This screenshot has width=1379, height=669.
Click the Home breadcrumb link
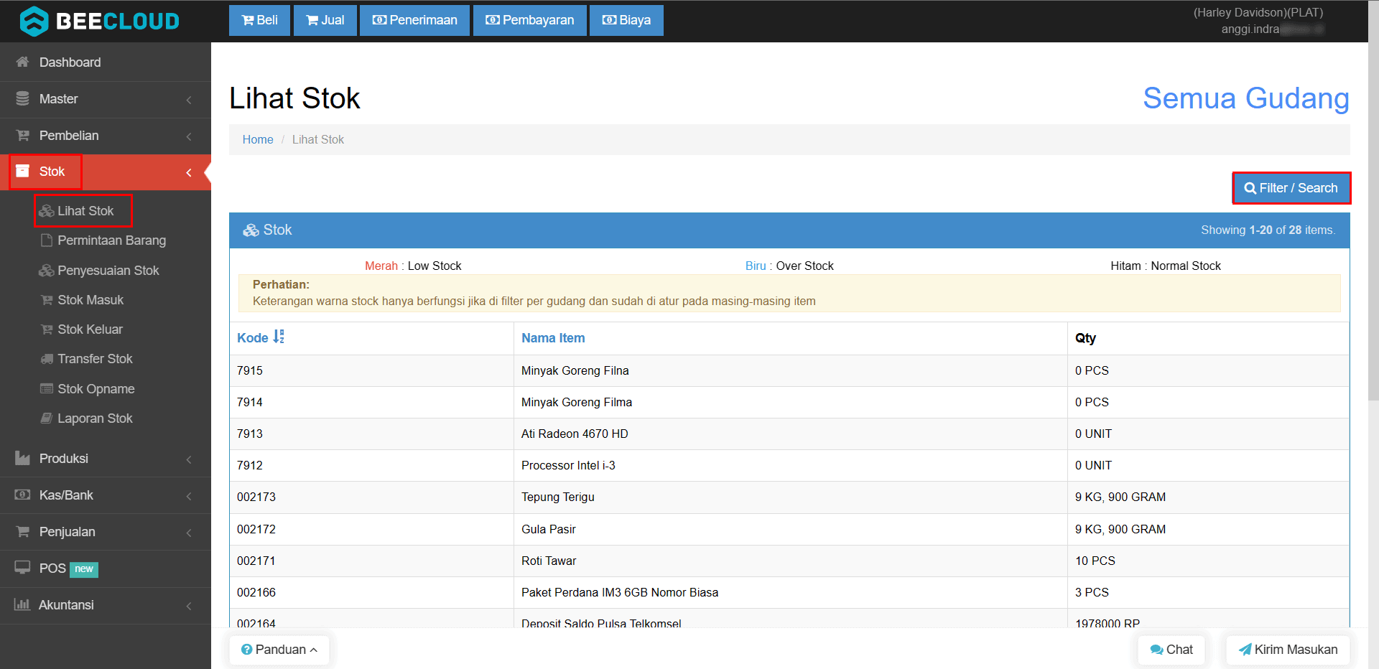[x=257, y=139]
